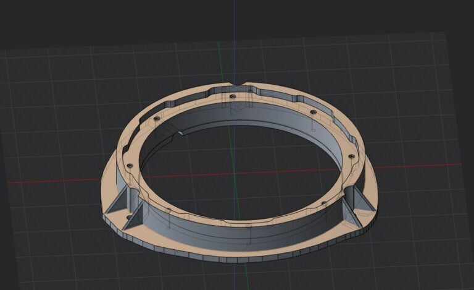This screenshot has height=290, width=474.
Task: Click the small notch at top of flange
Action: 238,84
